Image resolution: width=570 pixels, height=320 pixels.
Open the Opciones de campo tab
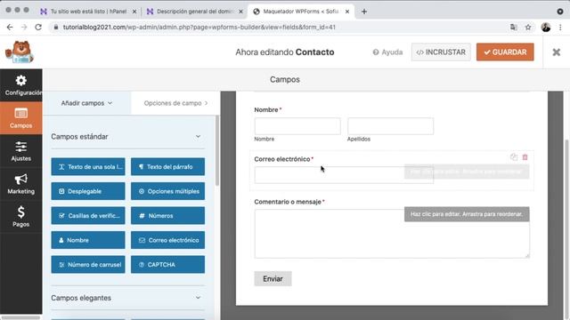[175, 103]
